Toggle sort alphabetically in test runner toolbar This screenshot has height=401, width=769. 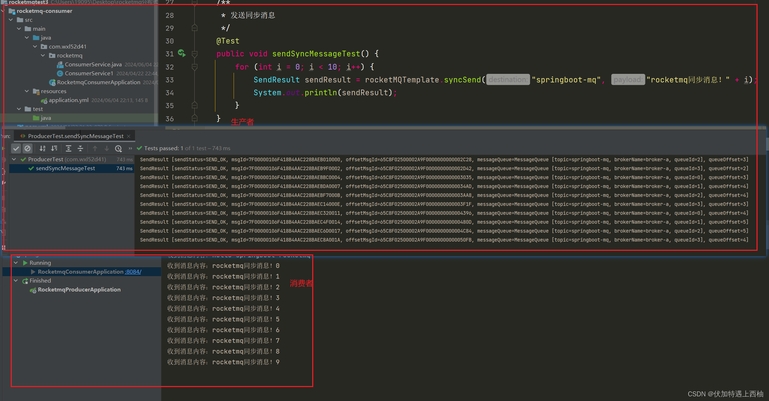[x=43, y=148]
